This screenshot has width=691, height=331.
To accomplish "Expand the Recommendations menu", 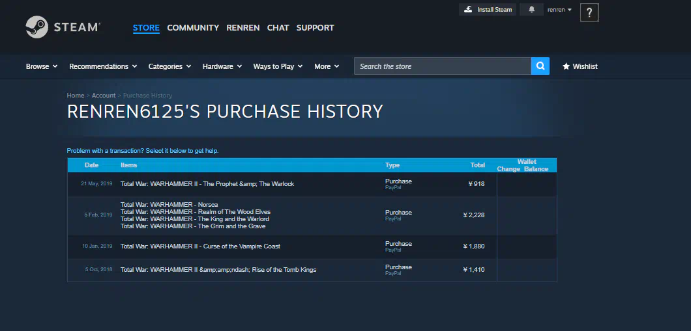I will (103, 66).
